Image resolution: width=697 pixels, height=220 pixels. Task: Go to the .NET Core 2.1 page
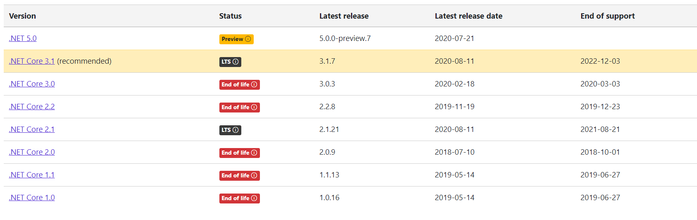click(x=32, y=129)
